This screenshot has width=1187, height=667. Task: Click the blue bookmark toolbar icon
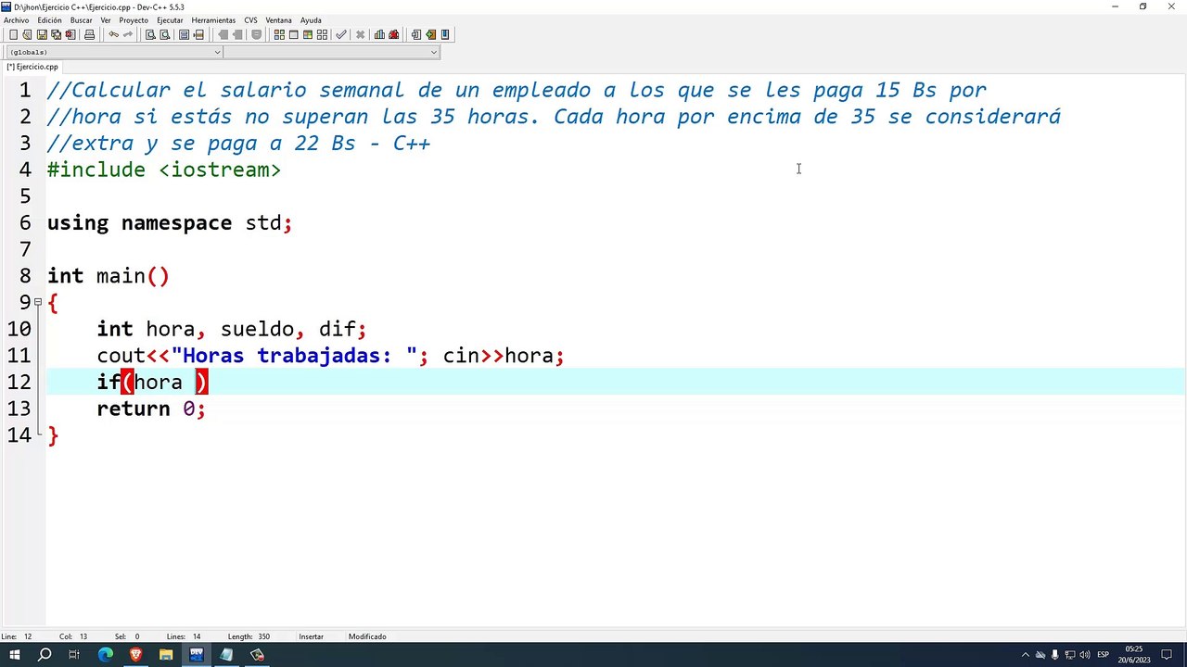pyautogui.click(x=445, y=34)
